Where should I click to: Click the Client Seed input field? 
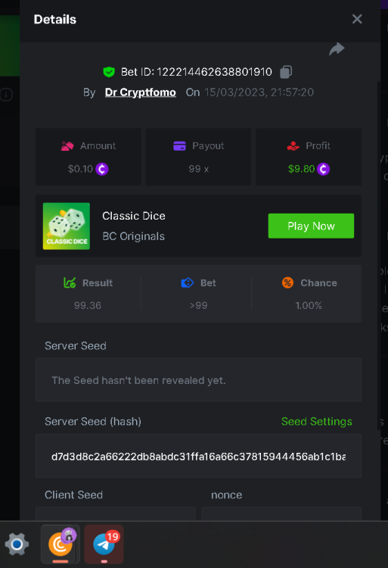click(x=116, y=513)
